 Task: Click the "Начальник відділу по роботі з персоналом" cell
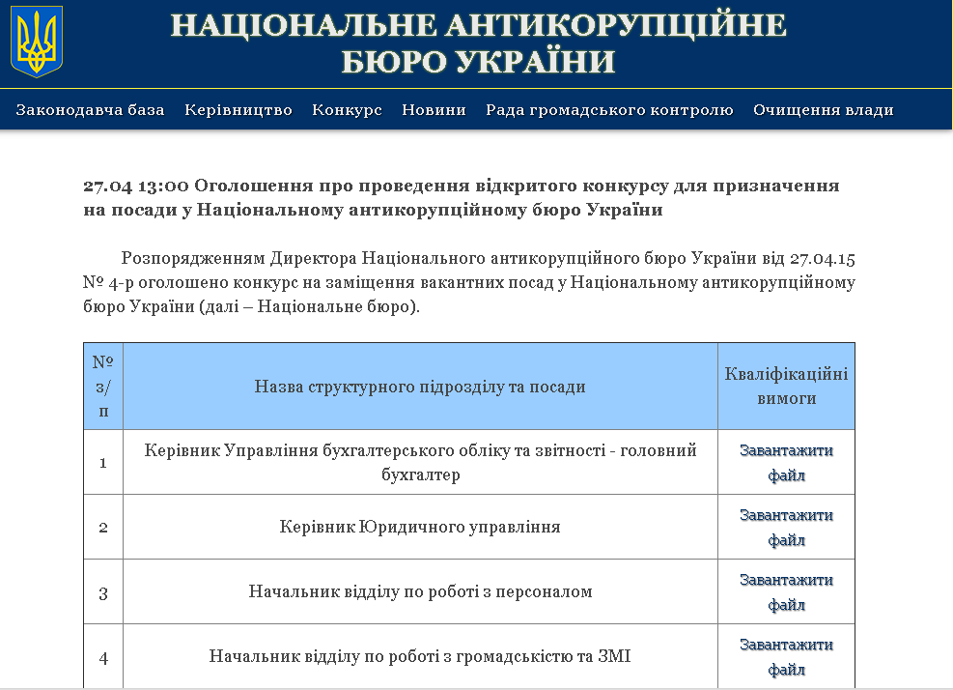click(420, 591)
